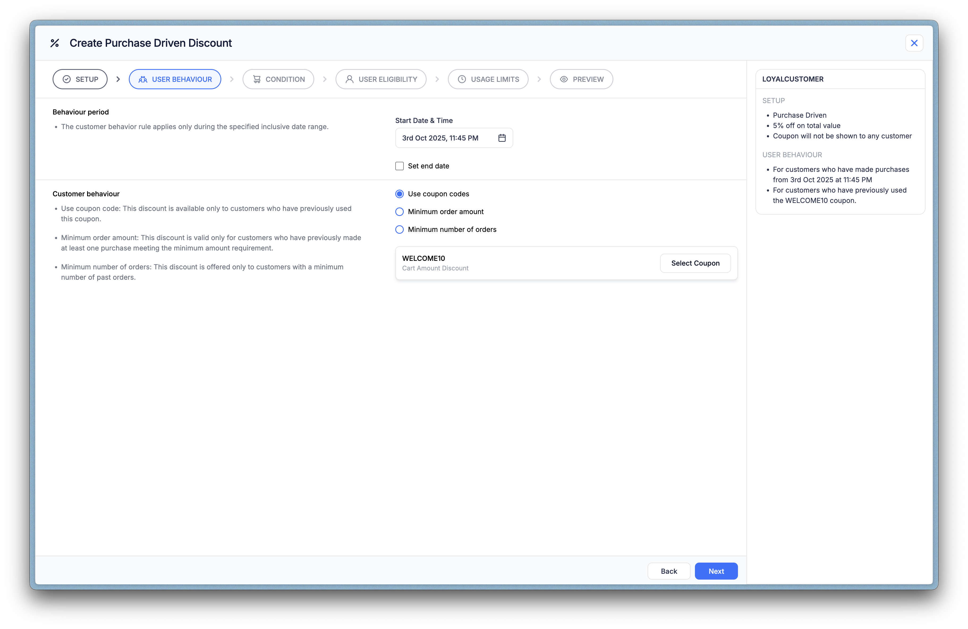968x629 pixels.
Task: Click the person icon in USER ELIGIBILITY step
Action: (349, 79)
